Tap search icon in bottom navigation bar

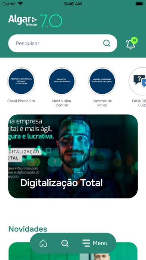(x=65, y=243)
